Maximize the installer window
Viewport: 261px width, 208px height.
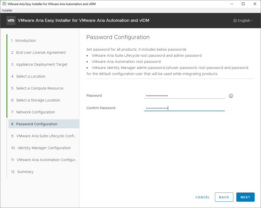tap(243, 4)
